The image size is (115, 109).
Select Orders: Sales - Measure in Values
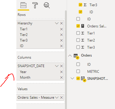click(x=36, y=98)
